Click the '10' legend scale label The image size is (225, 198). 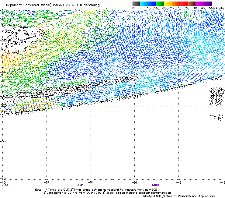pyautogui.click(x=149, y=8)
